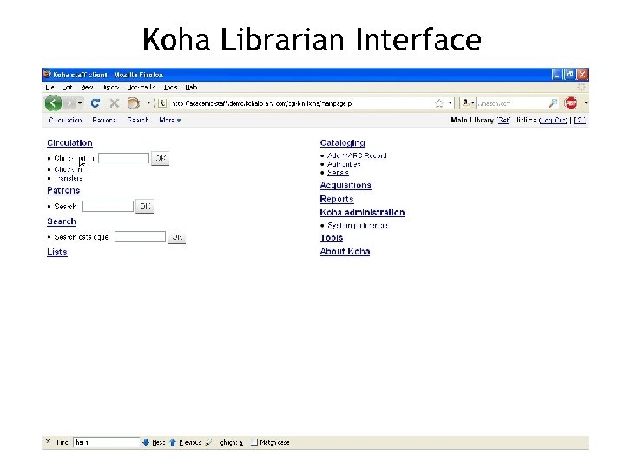Click the magnifier search icon in toolbar
The width and height of the screenshot is (625, 469).
coord(552,103)
